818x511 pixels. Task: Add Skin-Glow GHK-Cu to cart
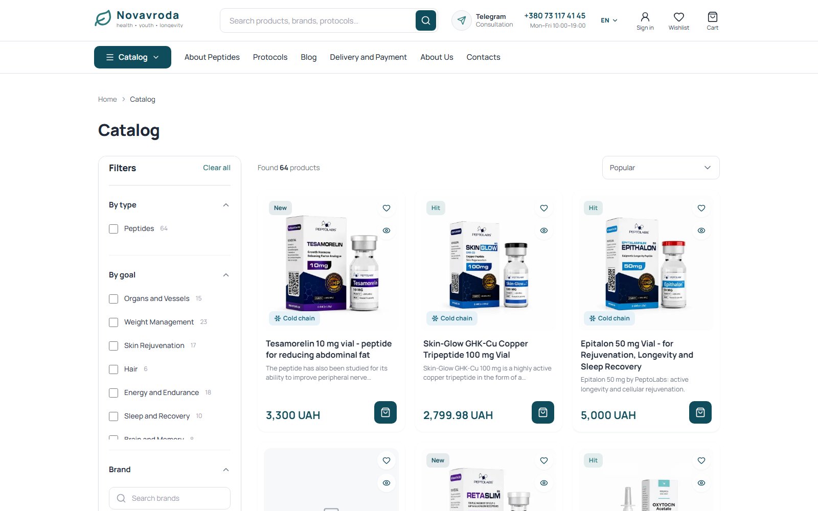pyautogui.click(x=543, y=412)
